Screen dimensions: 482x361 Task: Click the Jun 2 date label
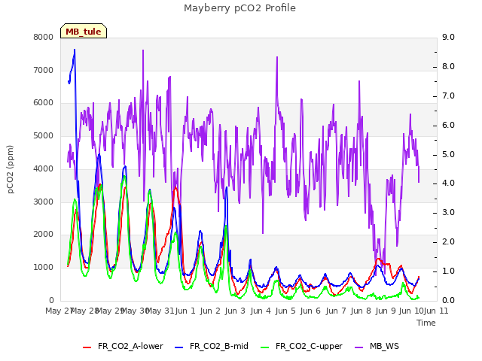210,311
